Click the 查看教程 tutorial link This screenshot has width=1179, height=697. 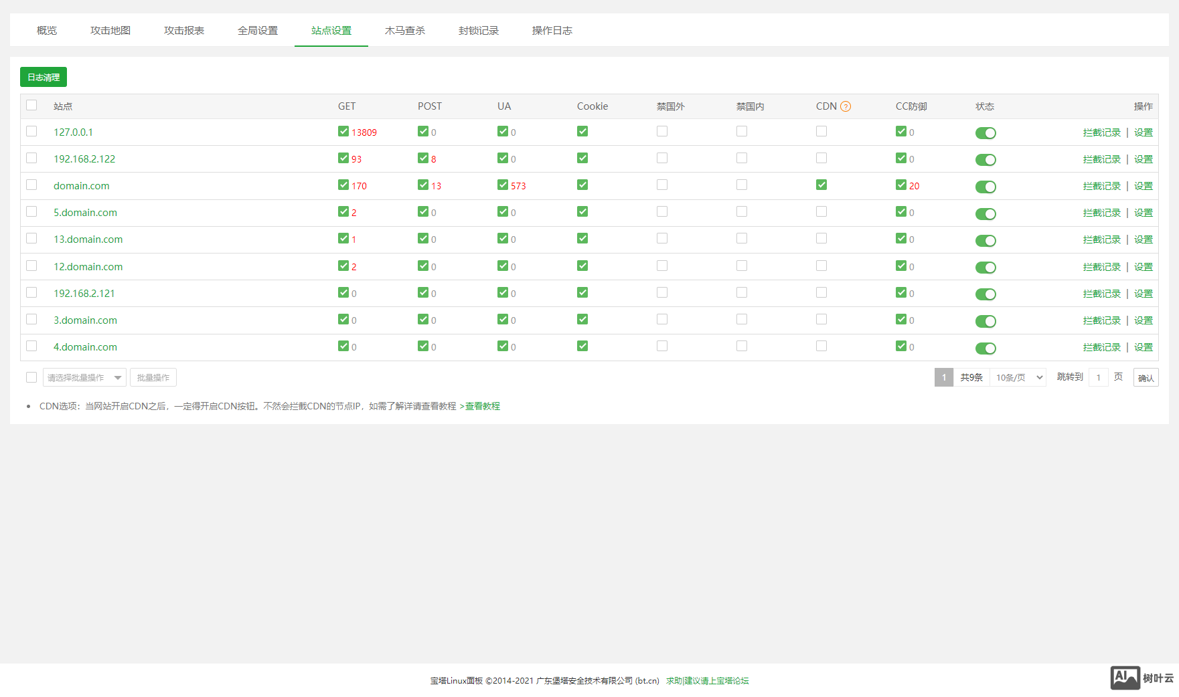click(482, 407)
